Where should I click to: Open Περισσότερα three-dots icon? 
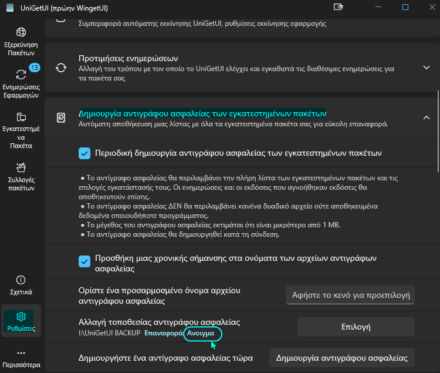pos(21,353)
